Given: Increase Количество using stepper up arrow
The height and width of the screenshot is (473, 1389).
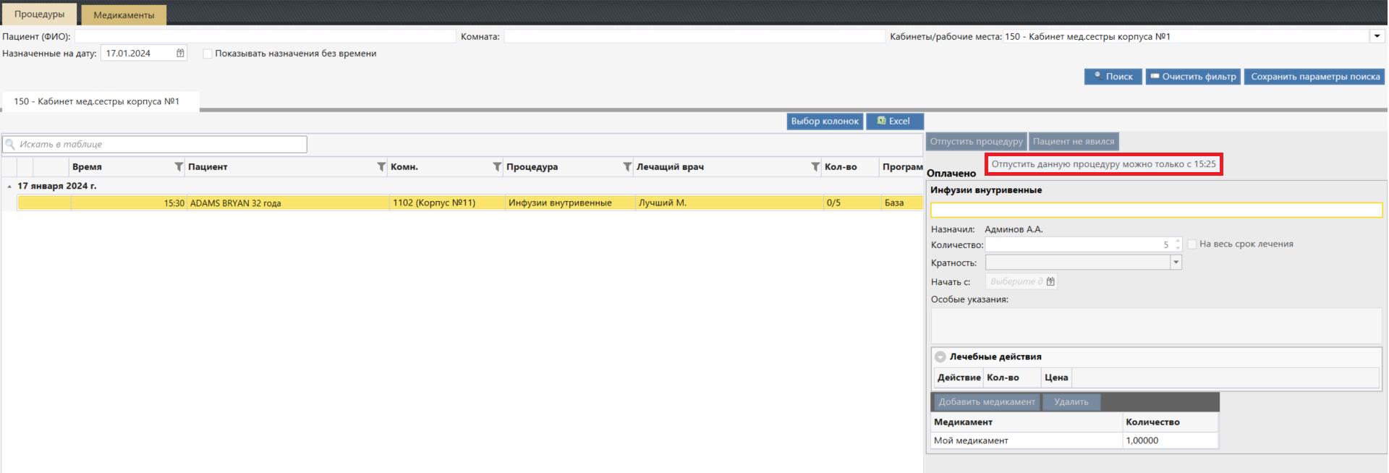Looking at the screenshot, I should pyautogui.click(x=1178, y=241).
